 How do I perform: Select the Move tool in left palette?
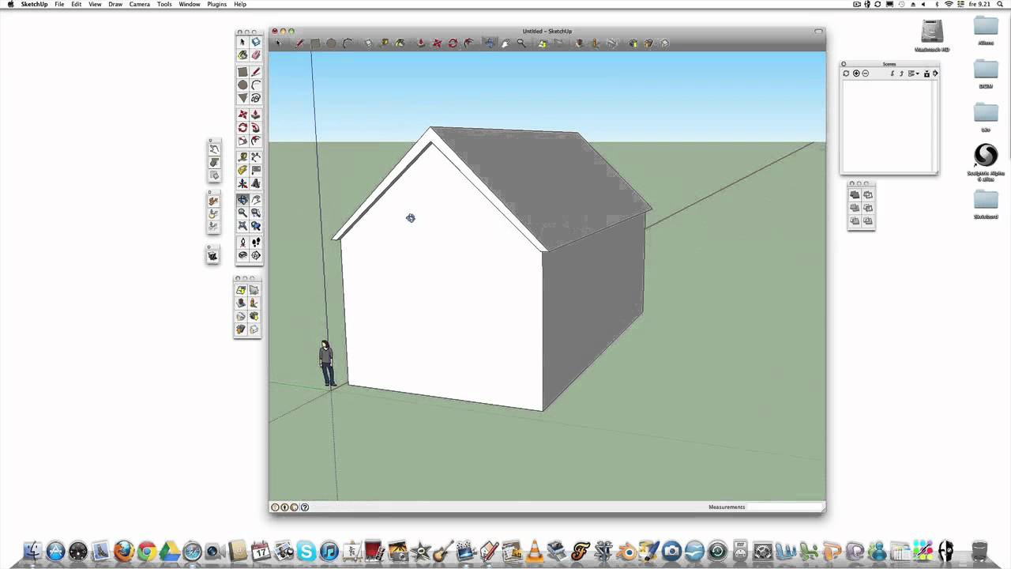click(x=242, y=115)
